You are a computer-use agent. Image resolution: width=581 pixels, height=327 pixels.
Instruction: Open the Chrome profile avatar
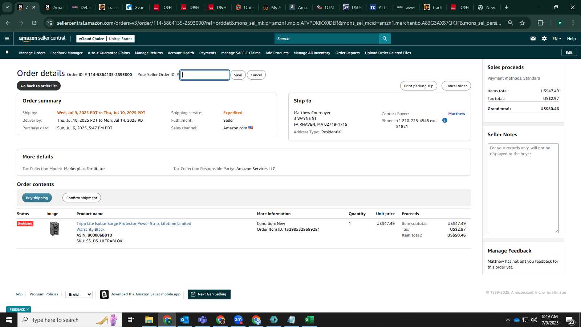560,23
